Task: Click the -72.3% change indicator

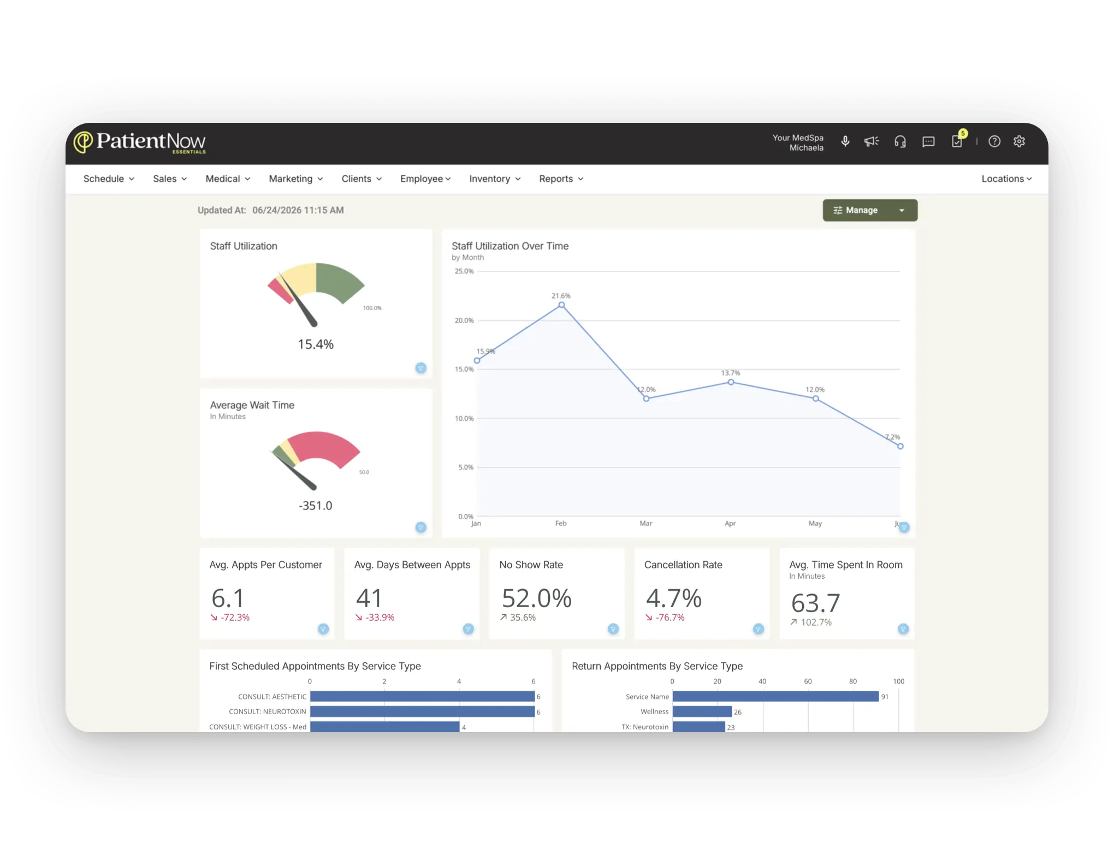Action: point(230,618)
